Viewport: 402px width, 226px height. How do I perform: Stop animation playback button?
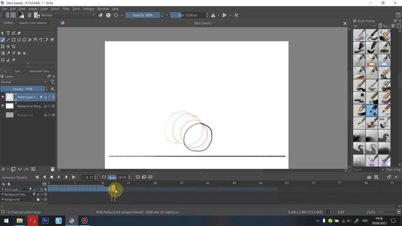click(52, 177)
